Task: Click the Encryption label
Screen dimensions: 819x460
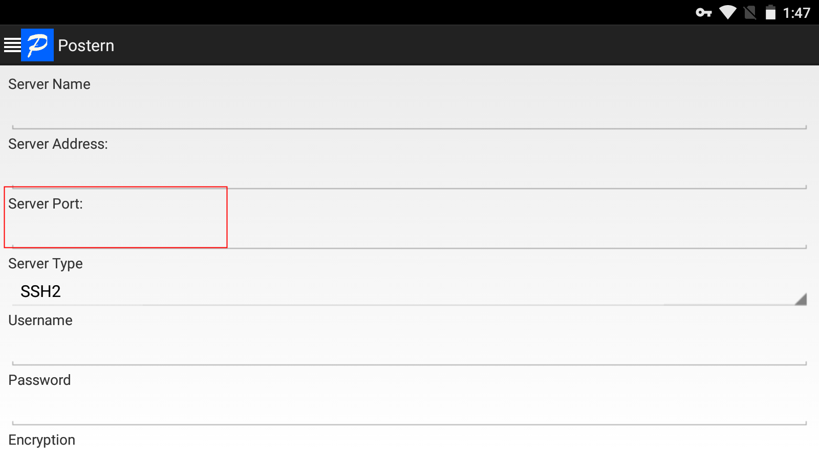Action: coord(42,440)
